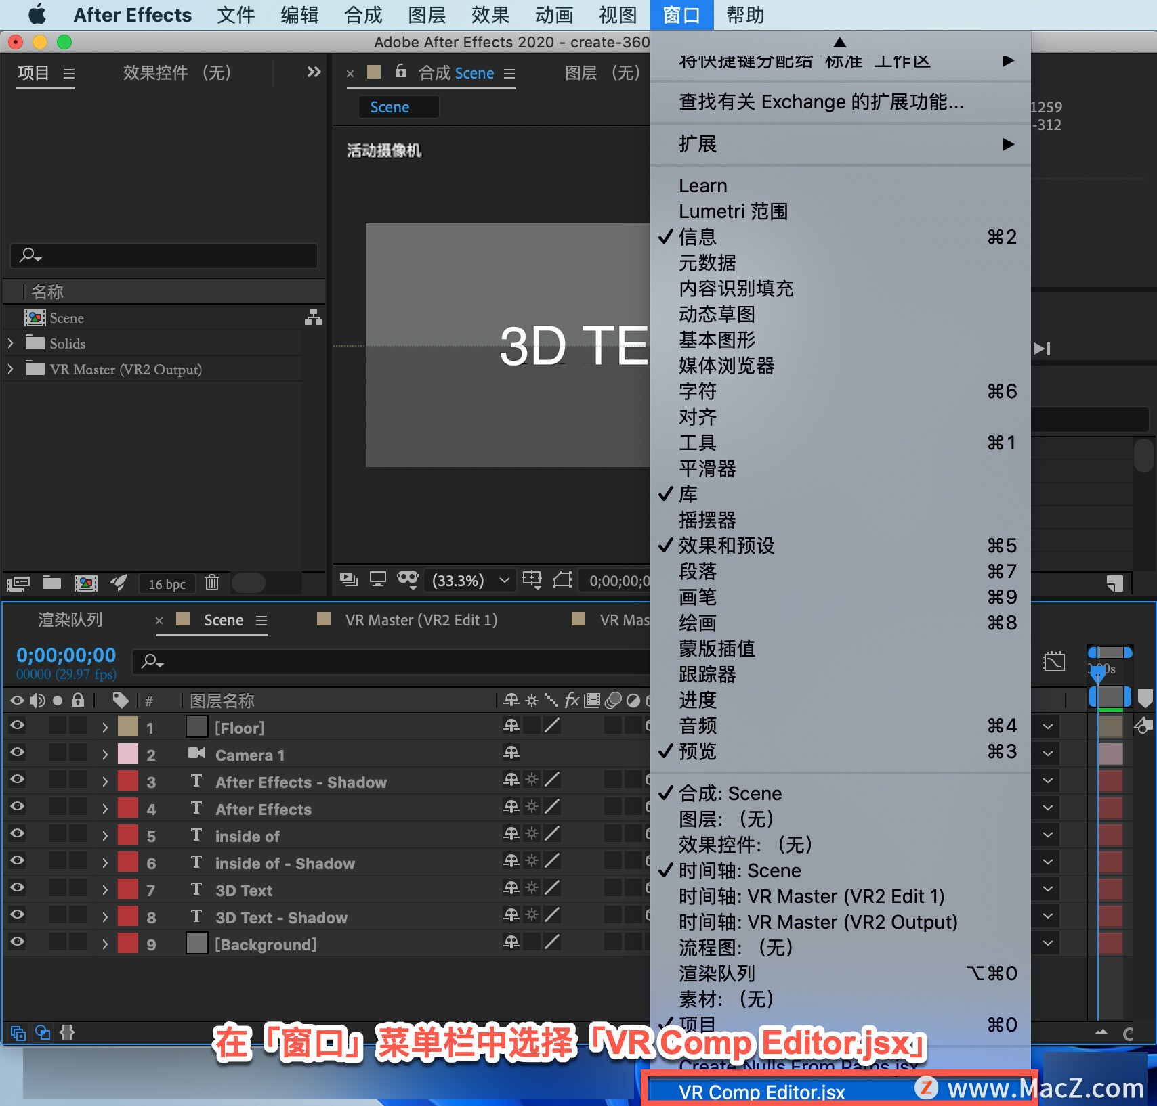Toggle visibility of 3D Text layer
This screenshot has width=1157, height=1106.
pyautogui.click(x=17, y=887)
